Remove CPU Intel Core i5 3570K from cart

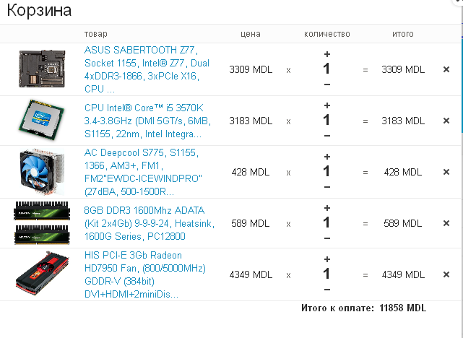point(446,121)
